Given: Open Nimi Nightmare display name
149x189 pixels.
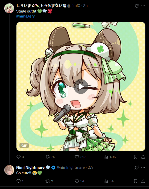Looking at the screenshot, I should tap(30, 167).
